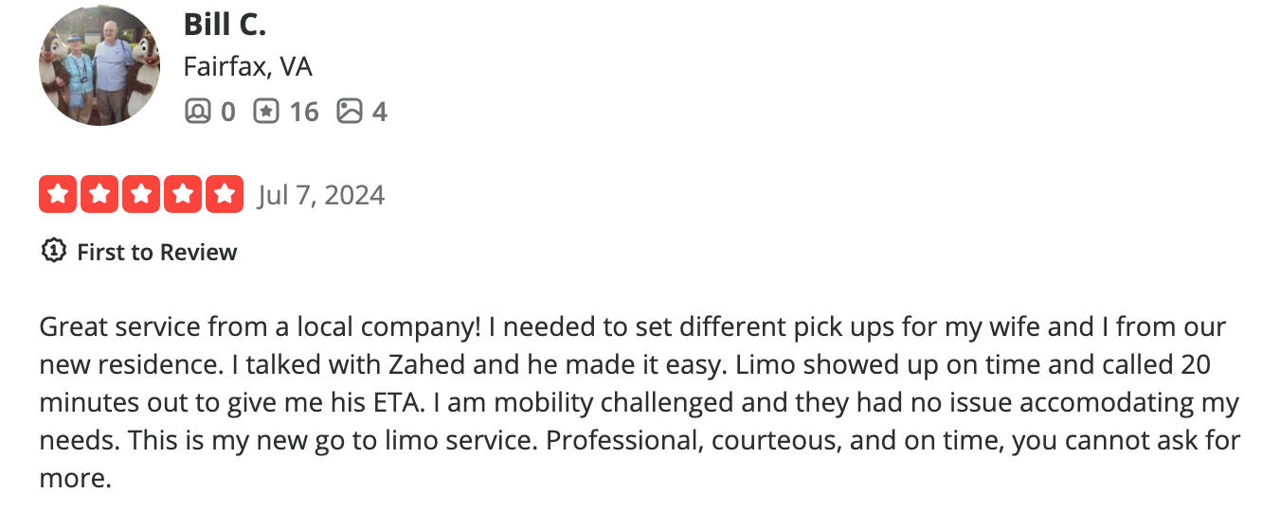The image size is (1262, 511).
Task: Click the word "more." ending the review
Action: click(75, 478)
